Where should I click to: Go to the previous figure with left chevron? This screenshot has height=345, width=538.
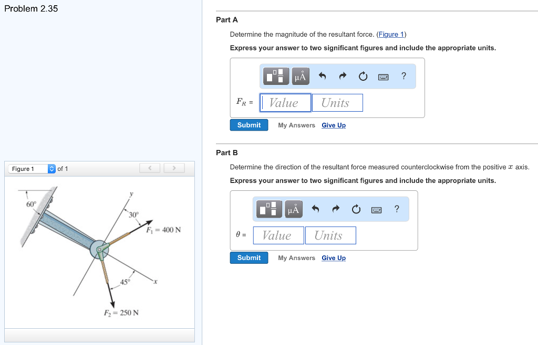pyautogui.click(x=150, y=168)
